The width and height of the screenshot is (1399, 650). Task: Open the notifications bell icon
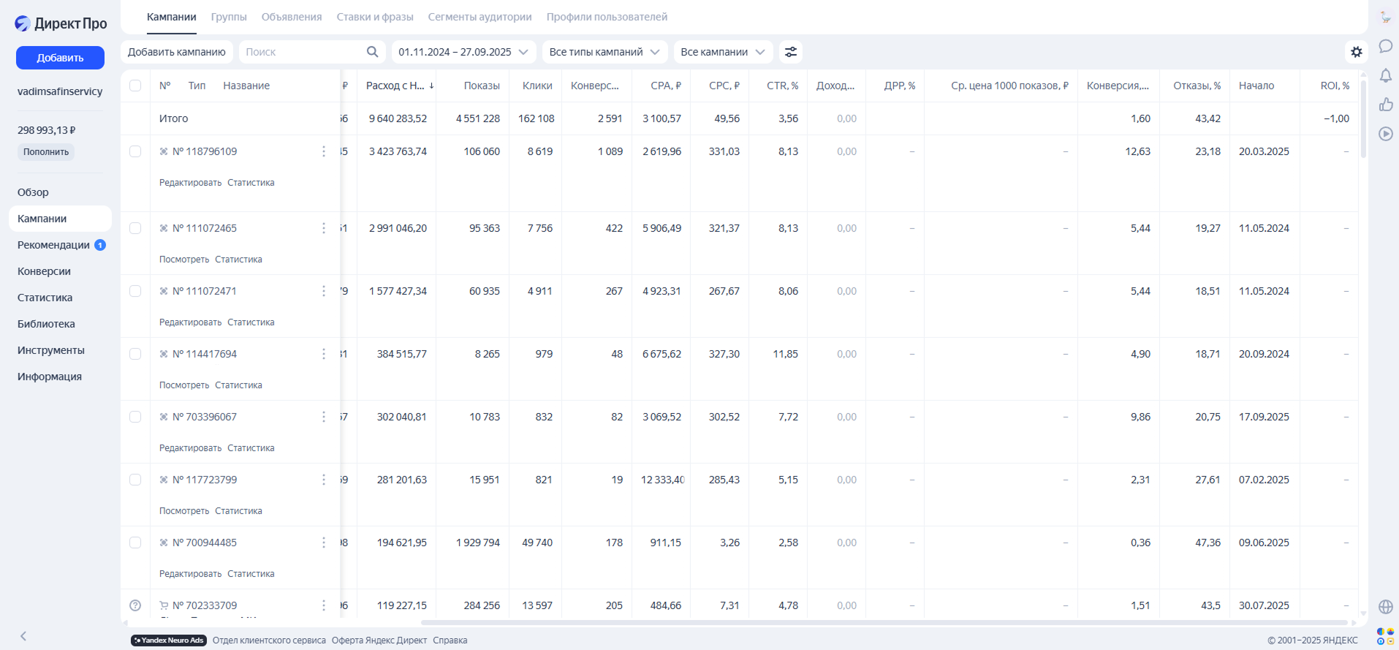tap(1385, 75)
